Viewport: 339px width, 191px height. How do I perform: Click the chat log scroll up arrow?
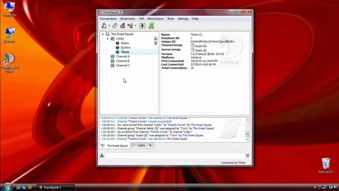(x=247, y=120)
